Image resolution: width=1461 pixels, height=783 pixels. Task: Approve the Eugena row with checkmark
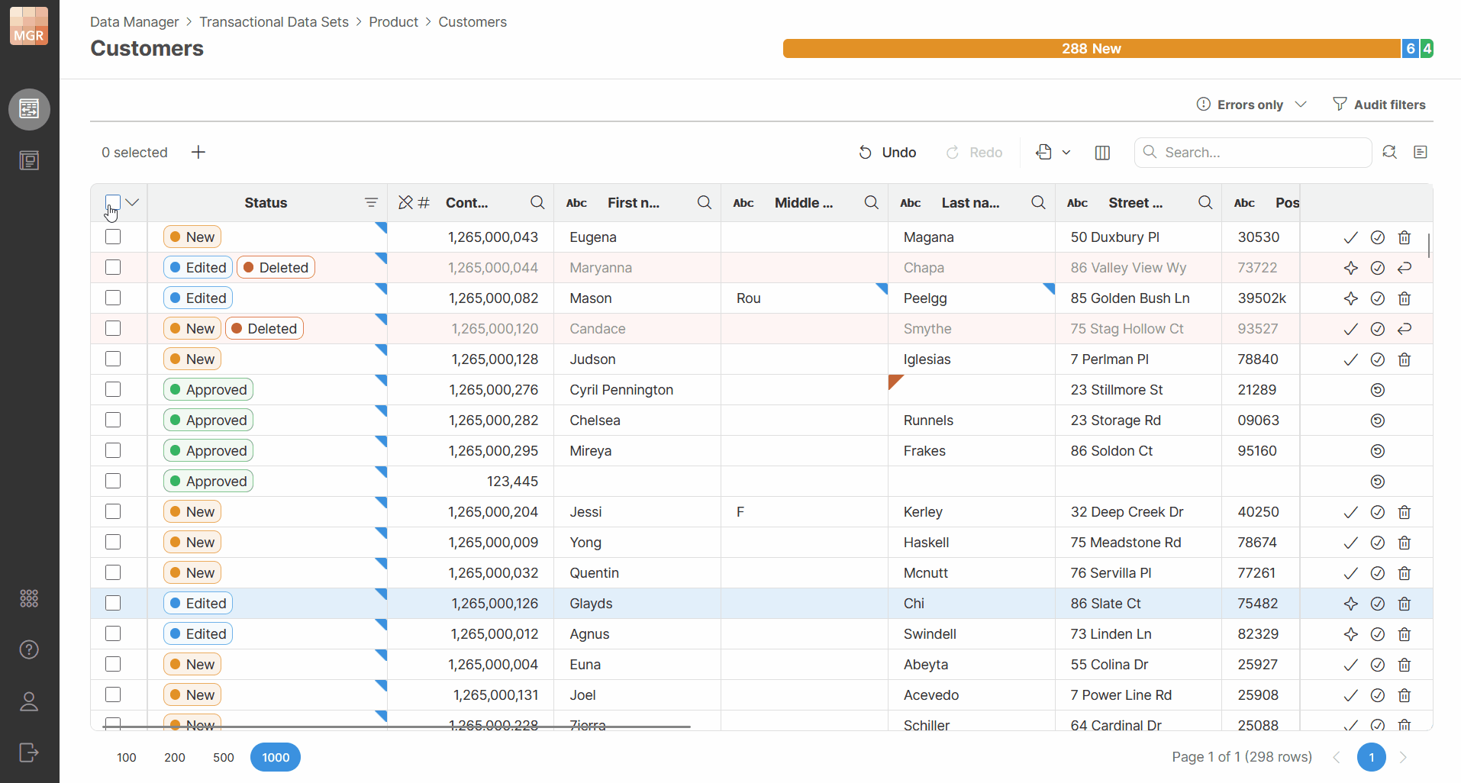pyautogui.click(x=1351, y=237)
